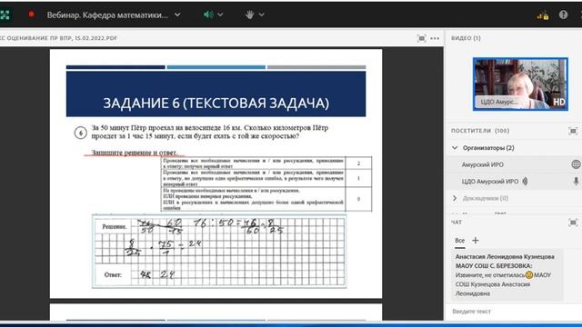The width and height of the screenshot is (582, 327).
Task: Select attendee Амурский ИРО
Action: [x=483, y=164]
